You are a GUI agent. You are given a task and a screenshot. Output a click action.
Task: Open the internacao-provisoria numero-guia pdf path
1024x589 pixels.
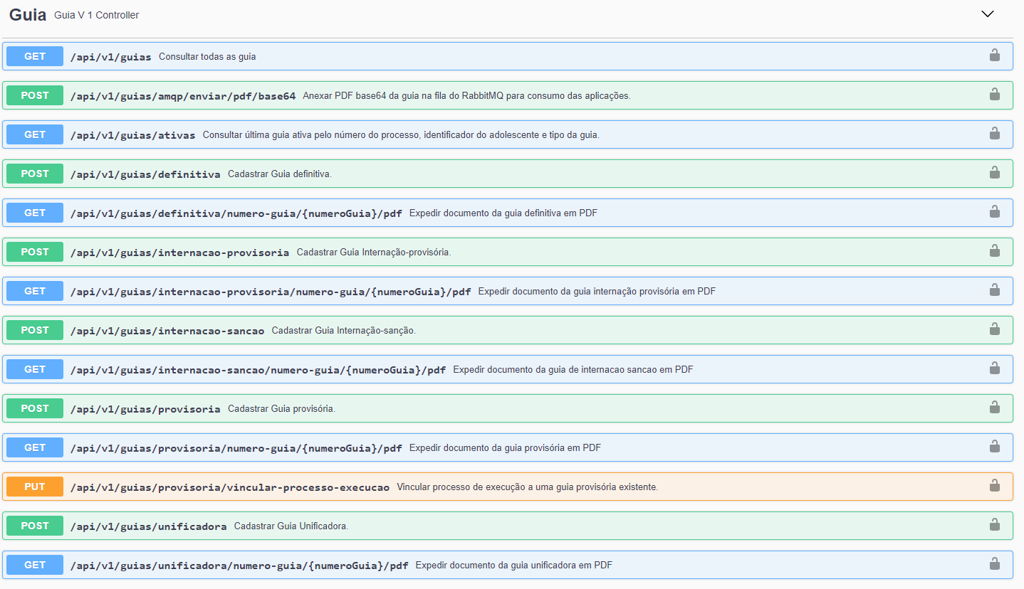coord(270,292)
